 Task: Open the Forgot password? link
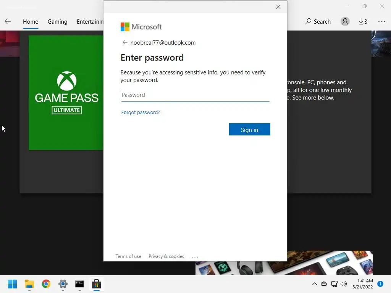click(x=141, y=113)
